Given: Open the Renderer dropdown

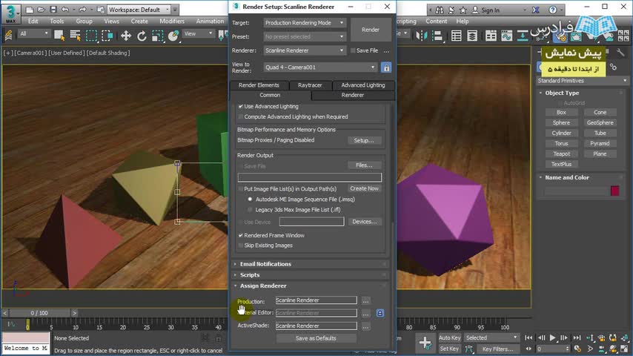Looking at the screenshot, I should (305, 50).
